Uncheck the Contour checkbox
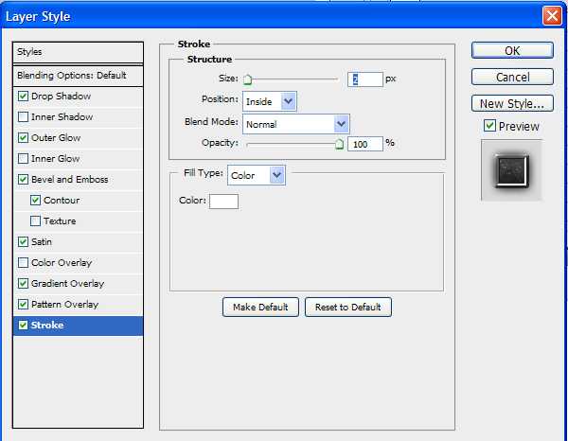This screenshot has width=568, height=441. (36, 201)
